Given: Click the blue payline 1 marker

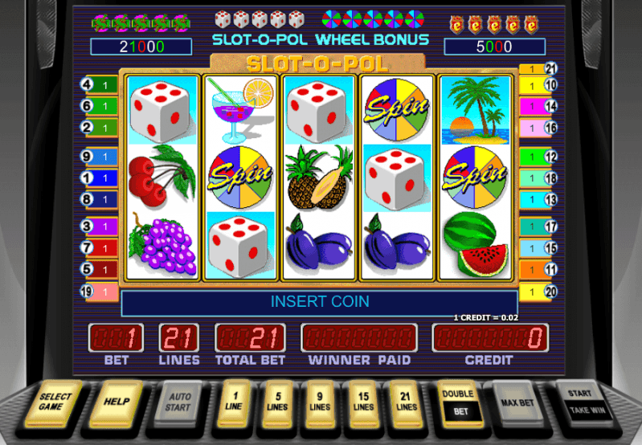Looking at the screenshot, I should 100,178.
